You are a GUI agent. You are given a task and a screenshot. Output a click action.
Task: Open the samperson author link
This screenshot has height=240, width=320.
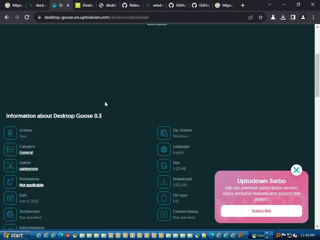pos(28,169)
